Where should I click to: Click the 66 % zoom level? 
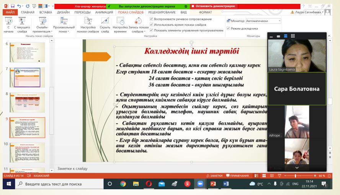click(322, 176)
